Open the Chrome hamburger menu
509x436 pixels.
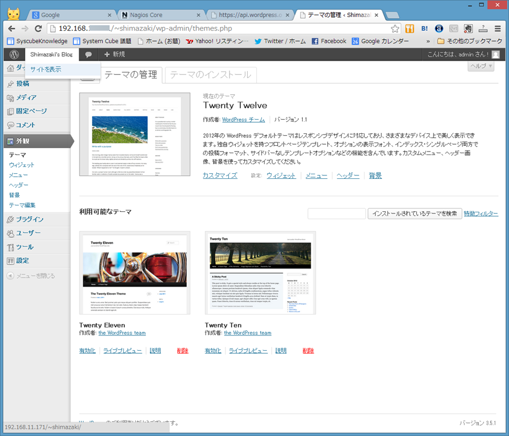pos(498,28)
